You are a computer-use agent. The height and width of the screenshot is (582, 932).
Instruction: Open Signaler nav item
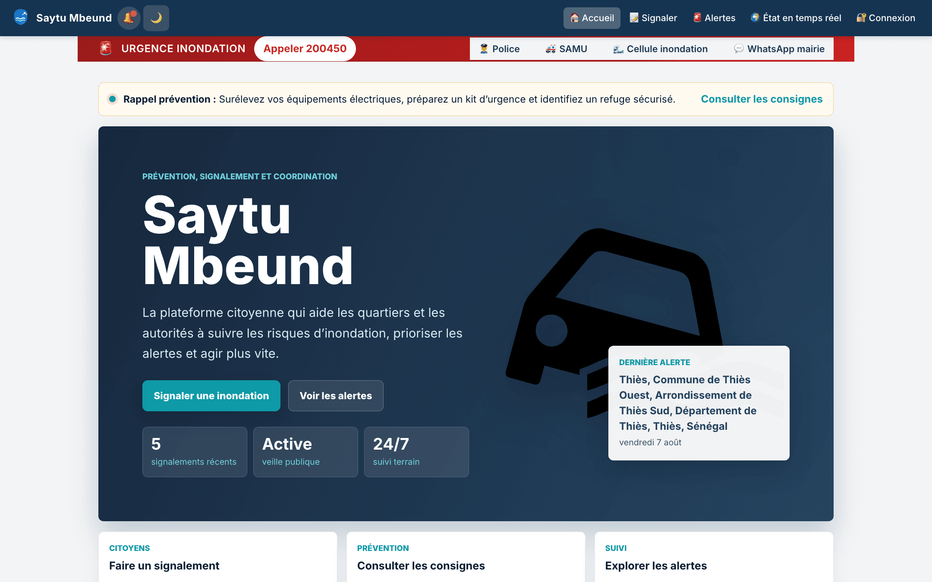click(653, 18)
